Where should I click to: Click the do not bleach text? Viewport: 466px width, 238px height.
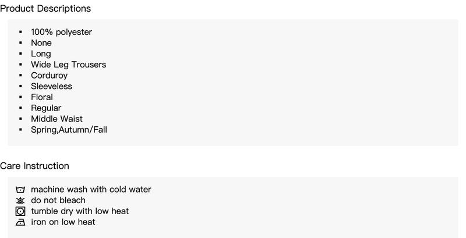tap(58, 200)
